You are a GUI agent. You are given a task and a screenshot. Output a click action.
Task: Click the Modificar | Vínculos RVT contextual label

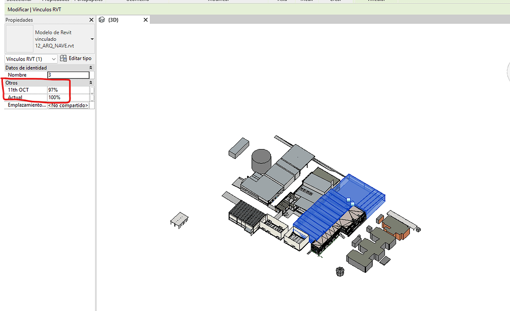tap(34, 9)
